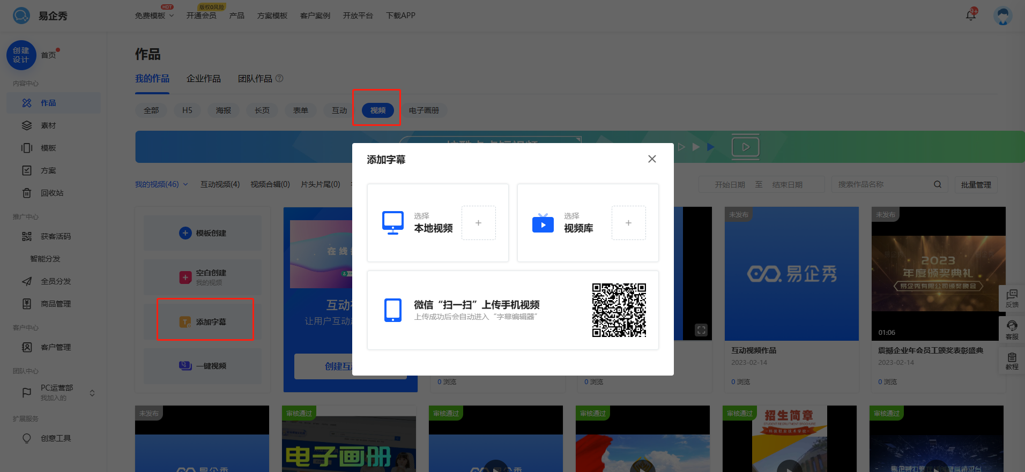The width and height of the screenshot is (1025, 472).
Task: Click 添加字幕 button
Action: coord(203,322)
